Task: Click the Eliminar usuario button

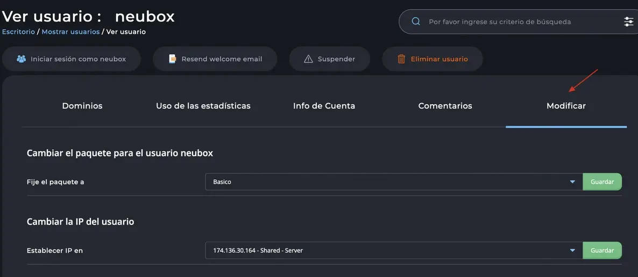Action: [x=432, y=59]
